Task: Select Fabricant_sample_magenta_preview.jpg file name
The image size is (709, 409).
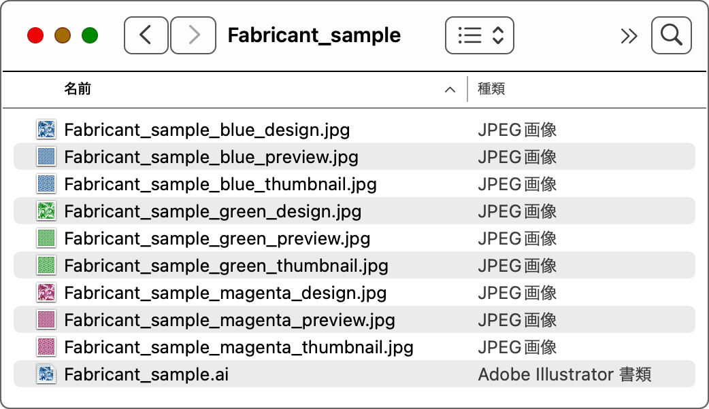Action: 230,321
